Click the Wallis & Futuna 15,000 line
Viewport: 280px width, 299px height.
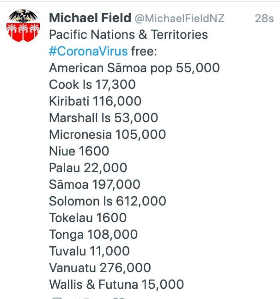pos(116,284)
